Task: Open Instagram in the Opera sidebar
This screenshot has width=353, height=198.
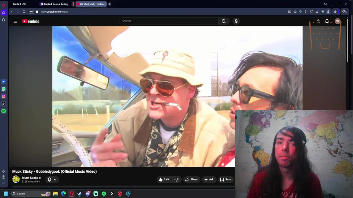Action: 4,97
